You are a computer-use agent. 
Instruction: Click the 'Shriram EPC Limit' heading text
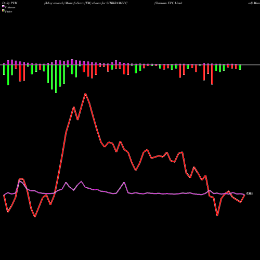(168, 3)
